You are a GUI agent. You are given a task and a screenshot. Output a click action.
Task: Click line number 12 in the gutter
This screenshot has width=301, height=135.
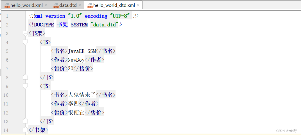[x=6, y=112]
